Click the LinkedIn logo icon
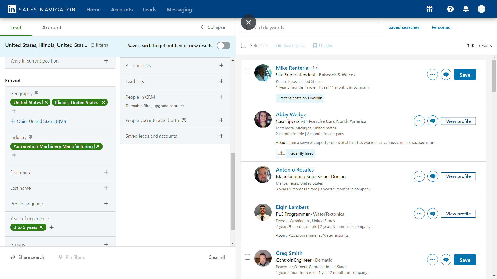Viewport: 497px width, 279px height. tap(12, 9)
